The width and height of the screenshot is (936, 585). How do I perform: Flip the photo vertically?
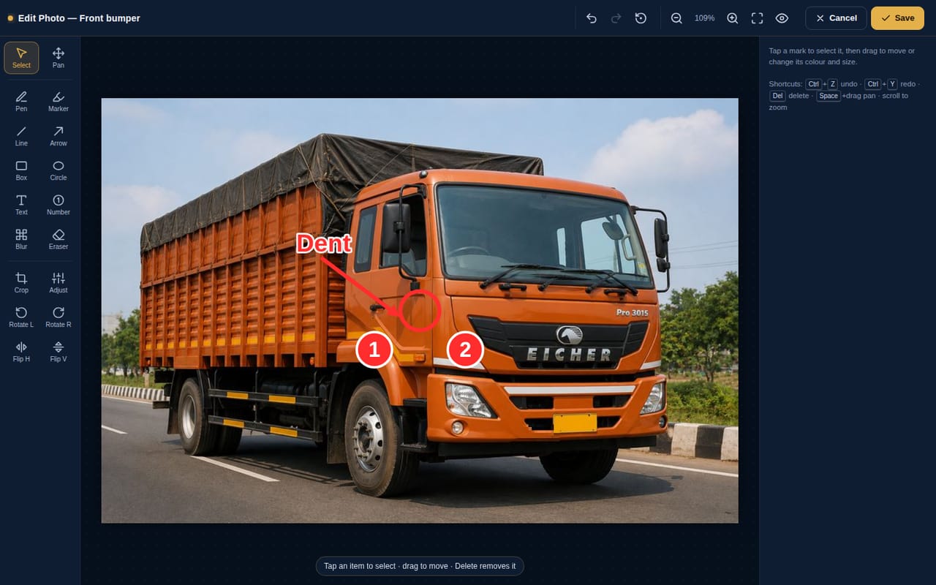pyautogui.click(x=58, y=351)
